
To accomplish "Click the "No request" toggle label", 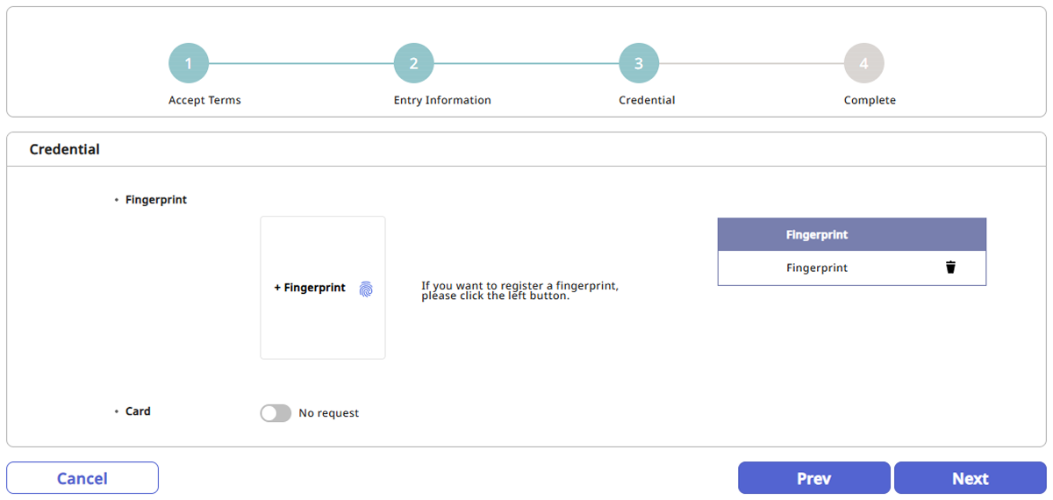I will point(328,413).
